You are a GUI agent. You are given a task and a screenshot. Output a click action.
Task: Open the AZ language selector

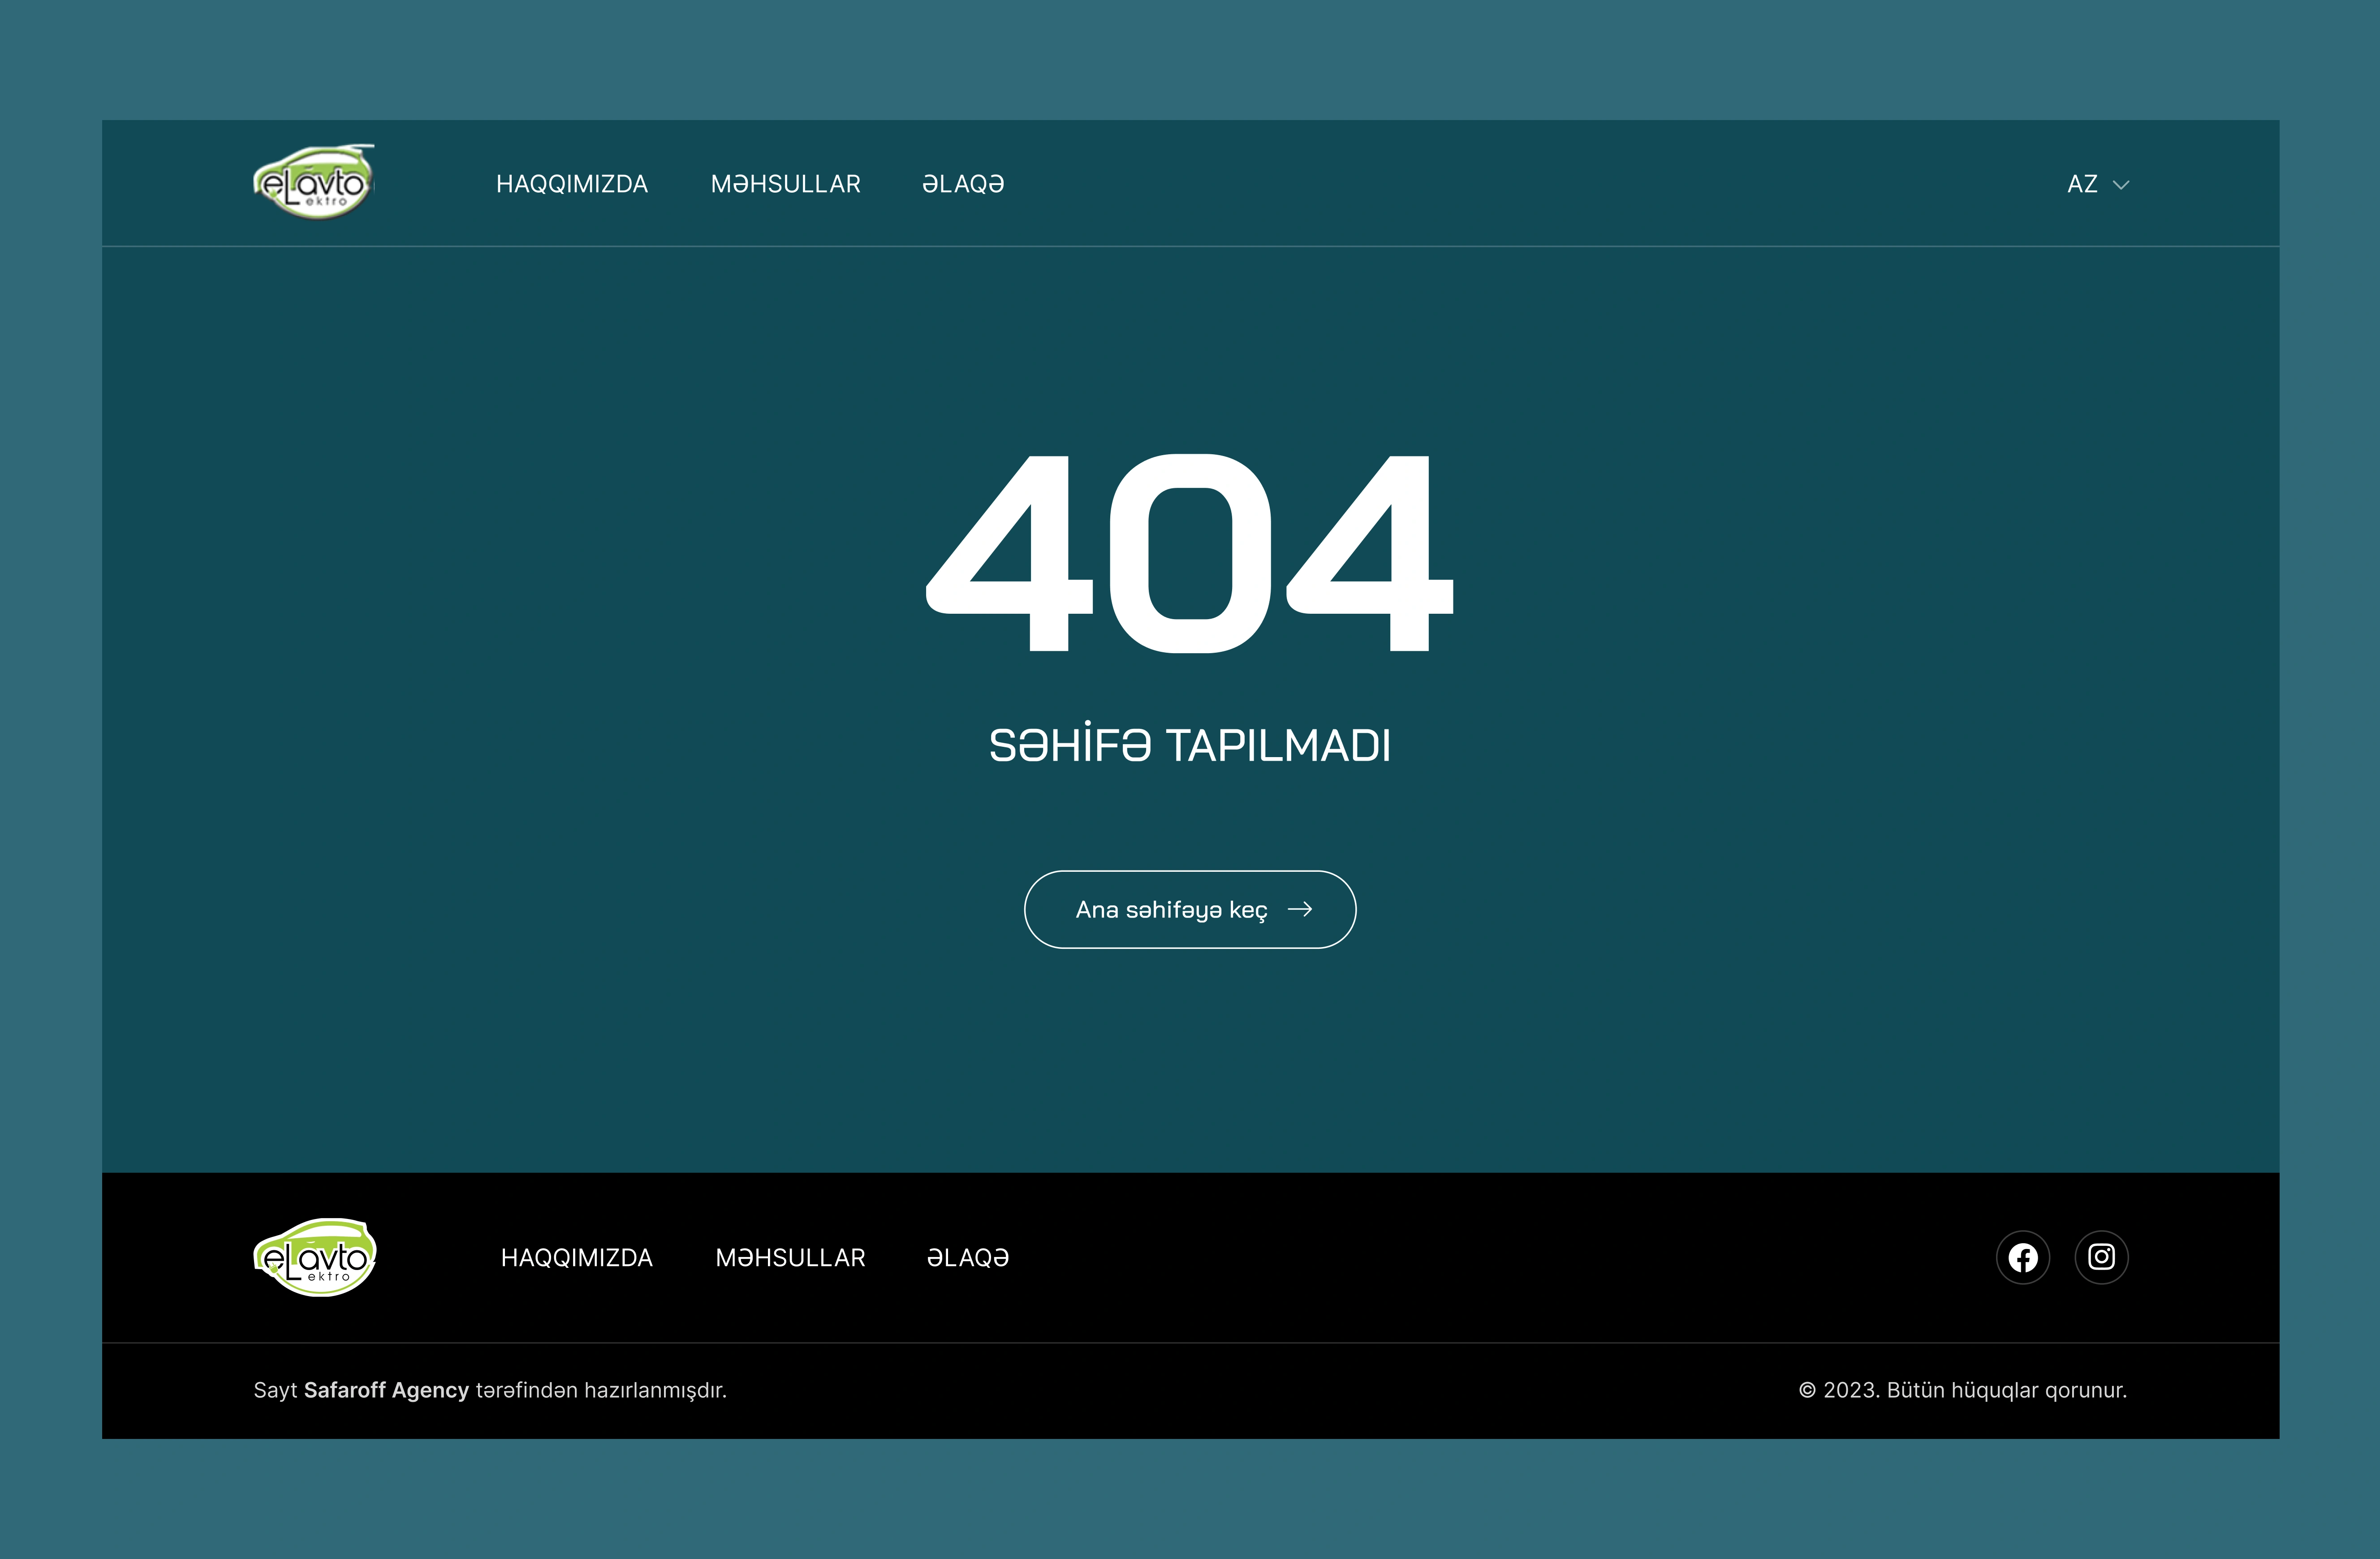[2082, 184]
